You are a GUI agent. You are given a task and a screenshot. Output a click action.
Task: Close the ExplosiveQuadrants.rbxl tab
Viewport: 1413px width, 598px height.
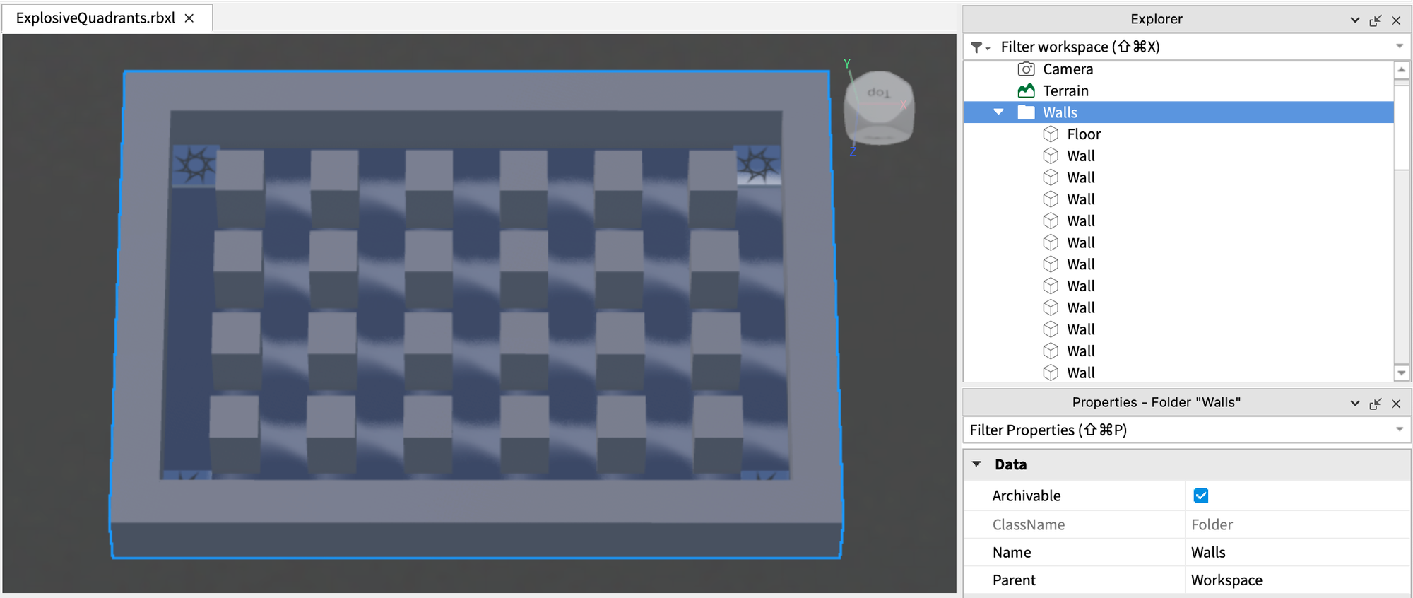pyautogui.click(x=189, y=18)
